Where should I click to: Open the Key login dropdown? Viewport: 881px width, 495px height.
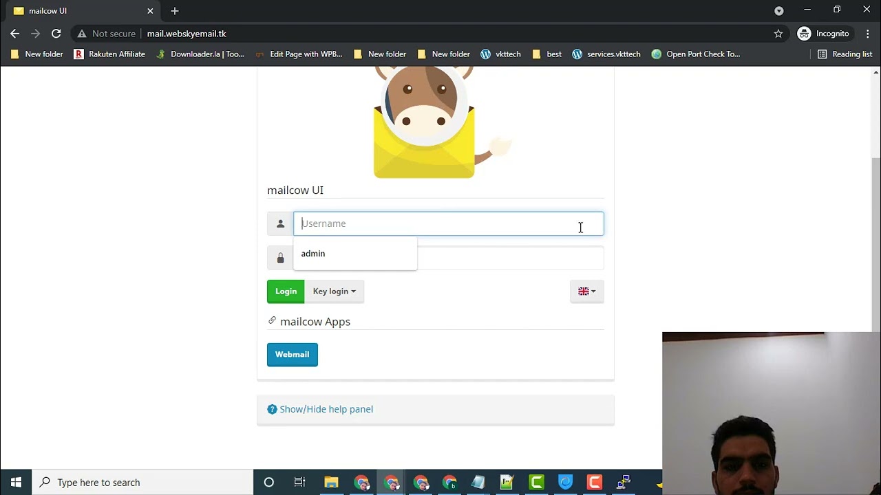[334, 291]
